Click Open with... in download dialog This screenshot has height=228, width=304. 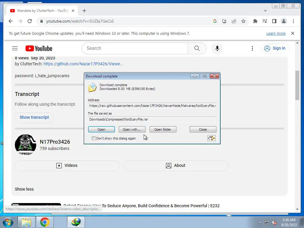[x=132, y=129]
